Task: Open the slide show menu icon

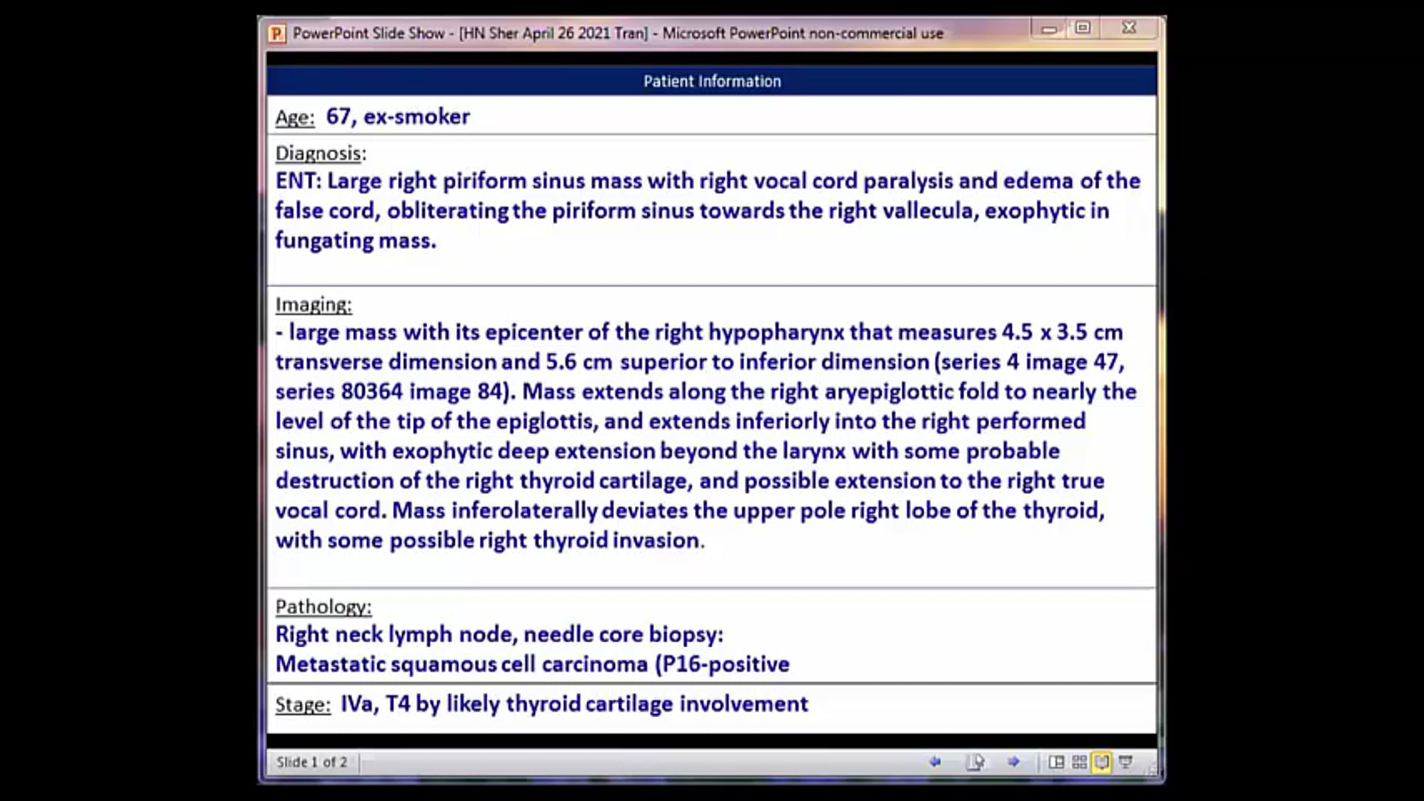Action: coord(975,762)
